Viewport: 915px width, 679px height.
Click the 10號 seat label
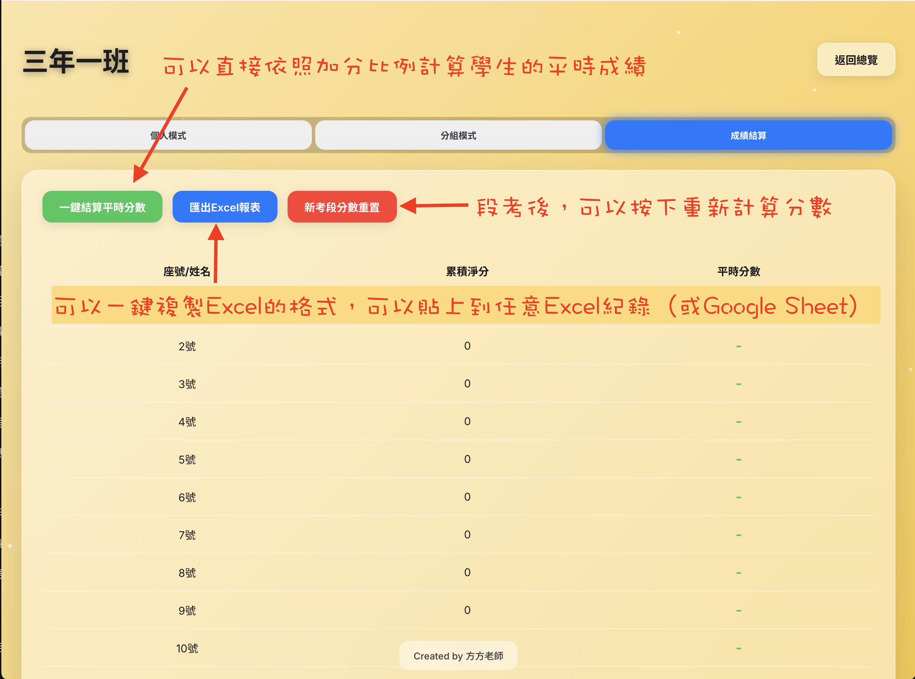click(187, 649)
